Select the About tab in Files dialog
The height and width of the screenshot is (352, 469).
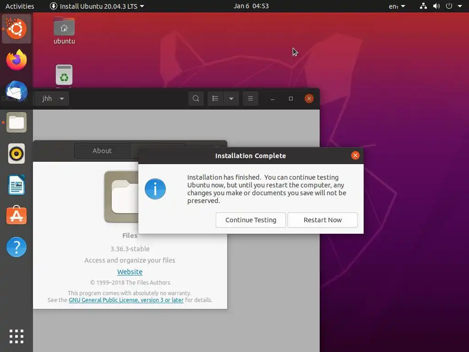tap(102, 150)
